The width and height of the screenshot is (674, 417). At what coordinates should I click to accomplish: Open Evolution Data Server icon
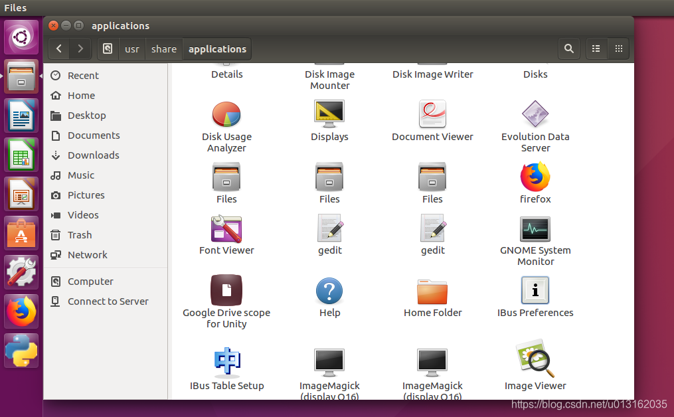pos(535,114)
